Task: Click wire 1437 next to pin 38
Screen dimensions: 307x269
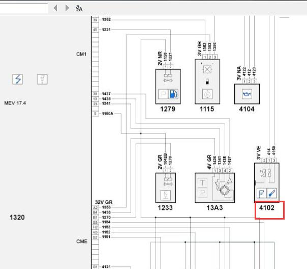Action: click(x=106, y=94)
